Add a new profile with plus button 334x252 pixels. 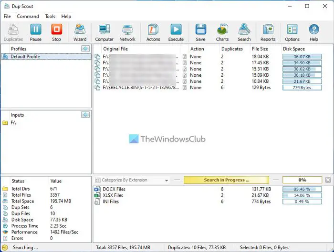pyautogui.click(x=85, y=49)
